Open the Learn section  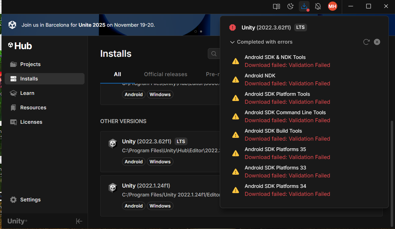pos(45,93)
